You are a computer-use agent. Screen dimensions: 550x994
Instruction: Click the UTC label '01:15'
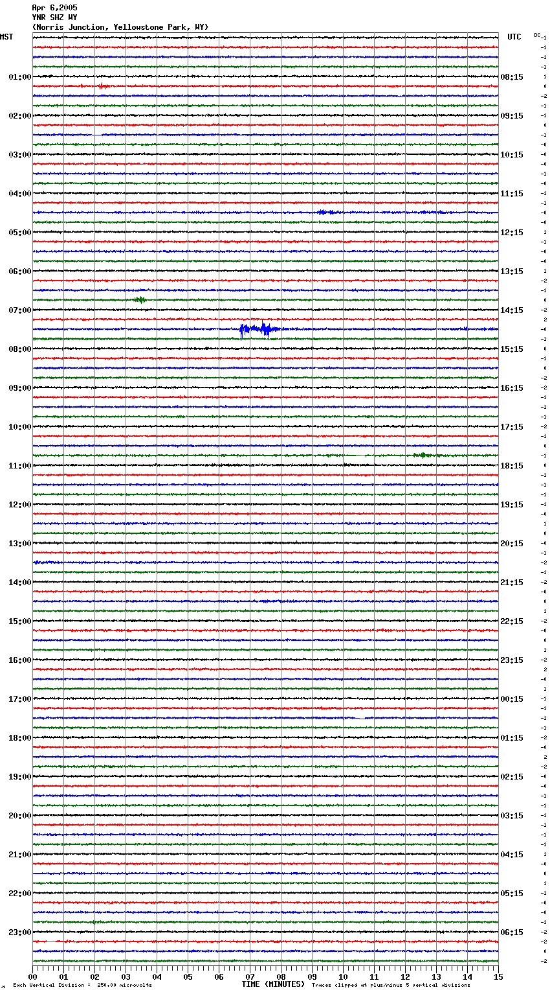[x=512, y=738]
